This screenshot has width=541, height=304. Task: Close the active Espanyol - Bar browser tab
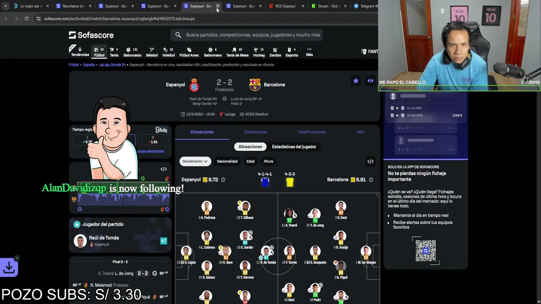[x=218, y=6]
